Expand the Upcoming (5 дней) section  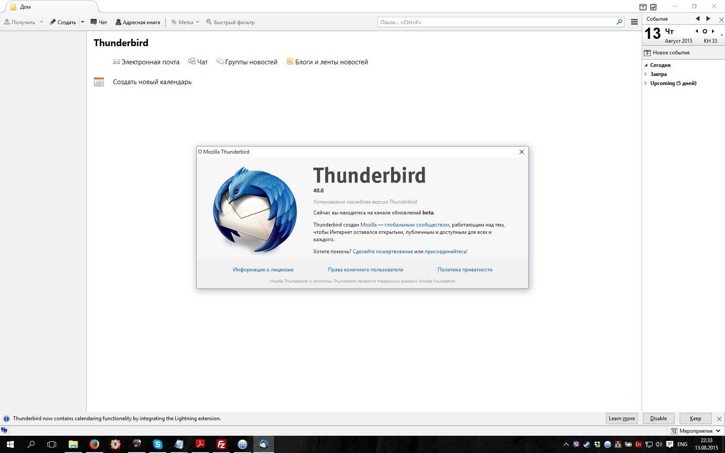coord(646,83)
